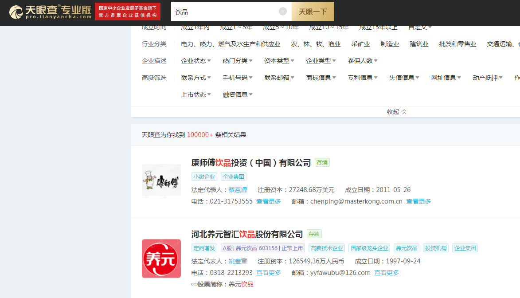Open 康师傅饮品投资（中国）有限公司 company page
This screenshot has height=298, width=520.
click(251, 163)
